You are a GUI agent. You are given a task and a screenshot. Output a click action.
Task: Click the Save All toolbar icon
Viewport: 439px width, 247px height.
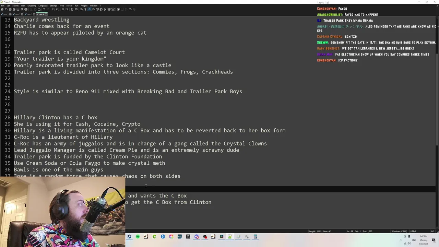pos(14,9)
